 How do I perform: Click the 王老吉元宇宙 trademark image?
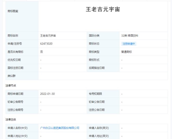tap(103, 10)
